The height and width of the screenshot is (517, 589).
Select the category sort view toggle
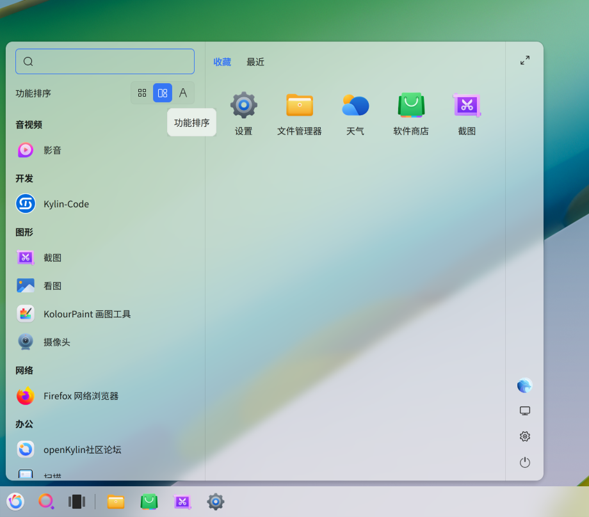[163, 93]
